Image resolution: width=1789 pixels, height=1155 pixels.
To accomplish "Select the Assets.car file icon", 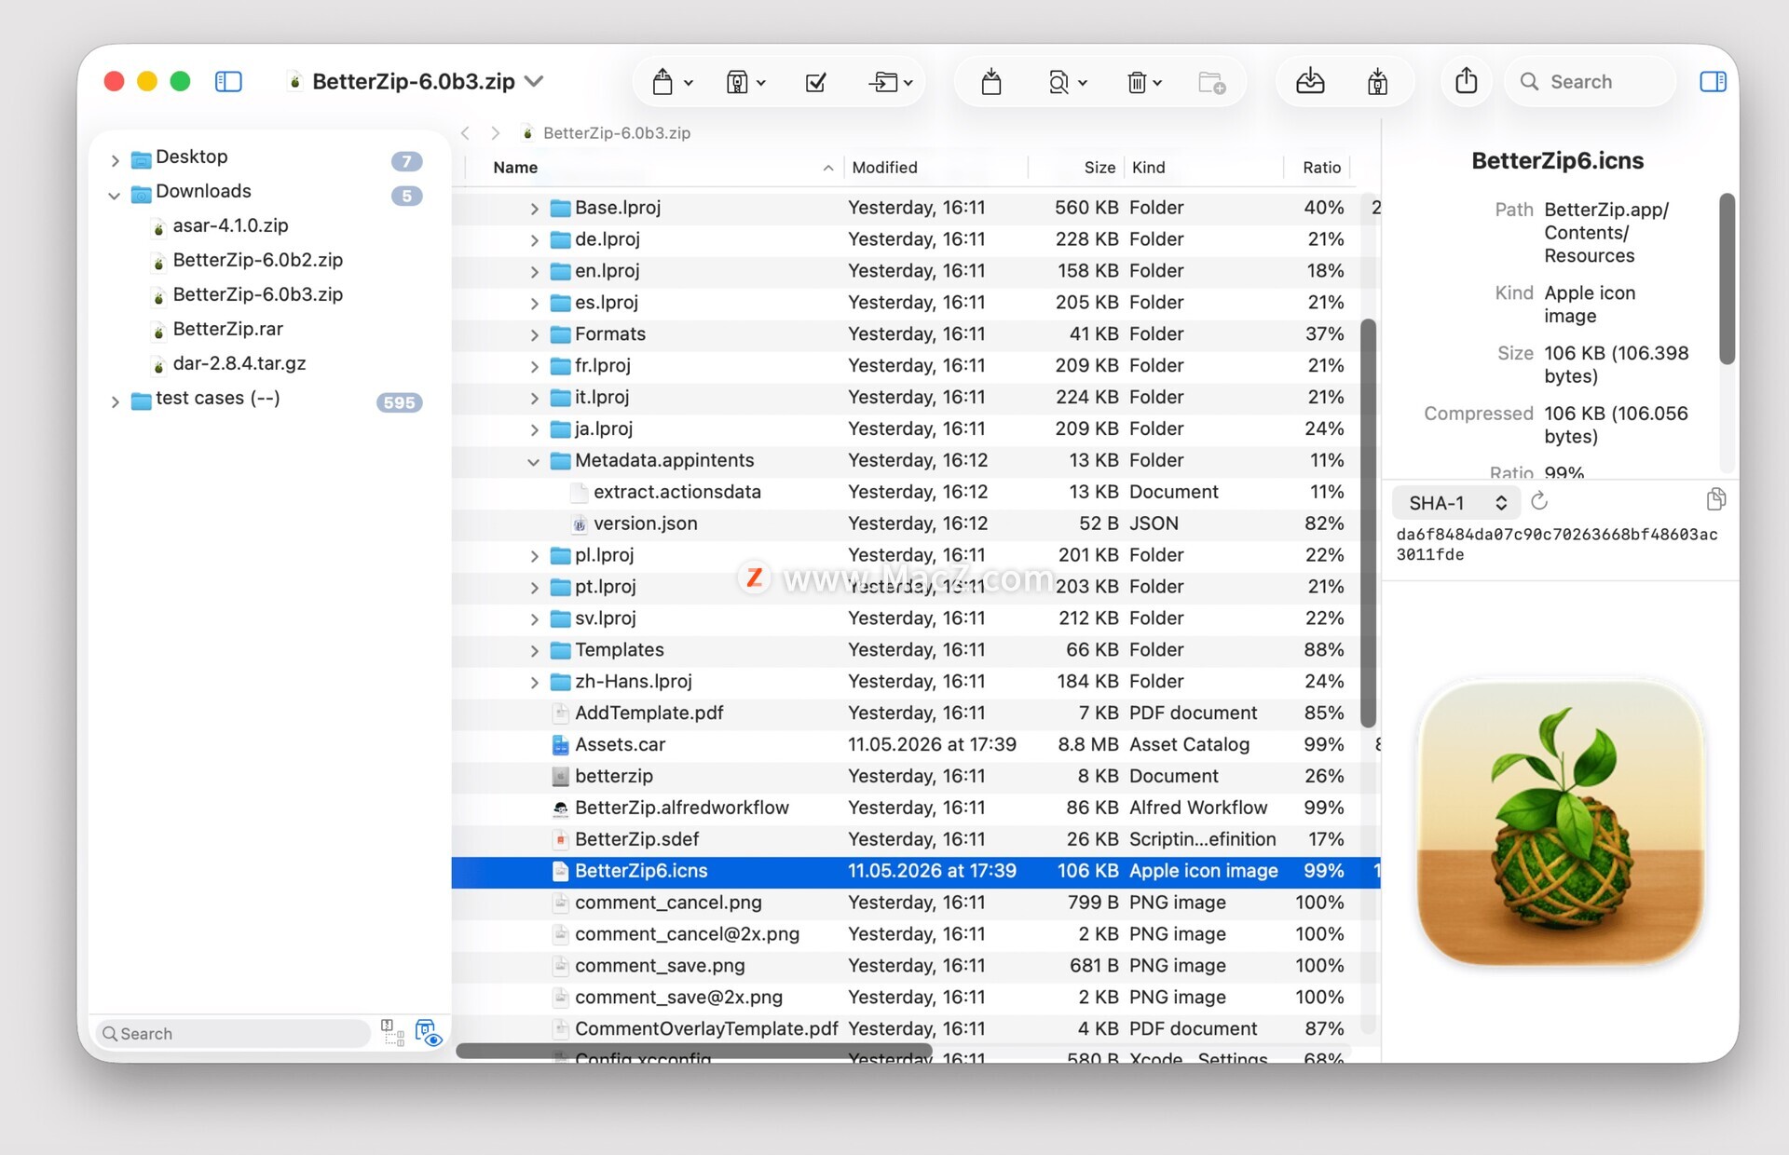I will pyautogui.click(x=560, y=745).
